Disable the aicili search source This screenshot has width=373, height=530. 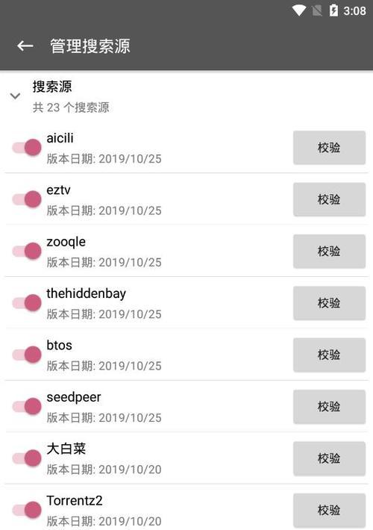[27, 148]
